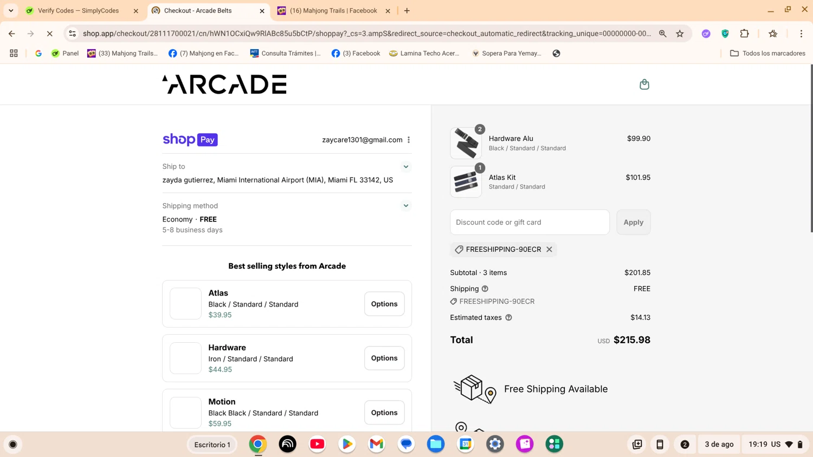Open Gmail from the shelf
Viewport: 813px width, 457px height.
[x=376, y=445]
